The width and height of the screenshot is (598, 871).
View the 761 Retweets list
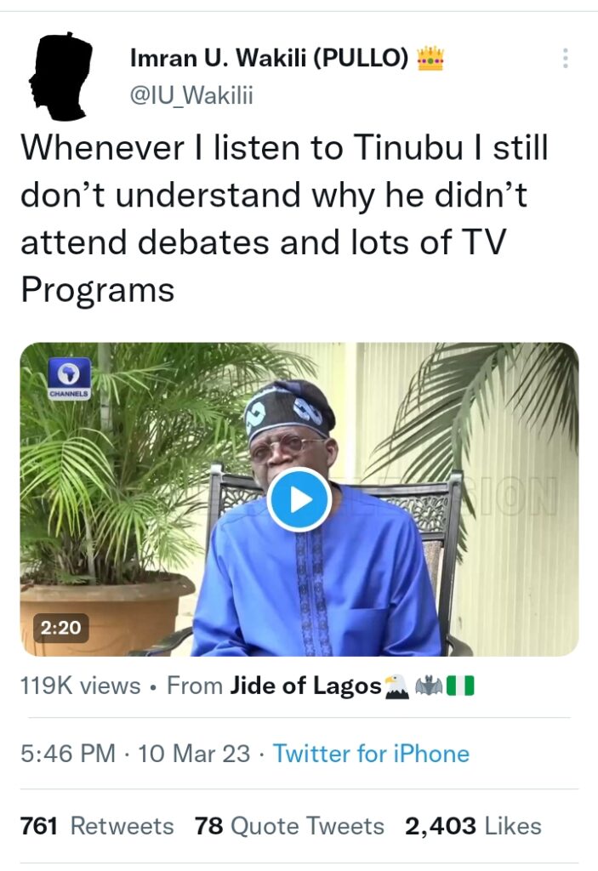click(x=97, y=826)
